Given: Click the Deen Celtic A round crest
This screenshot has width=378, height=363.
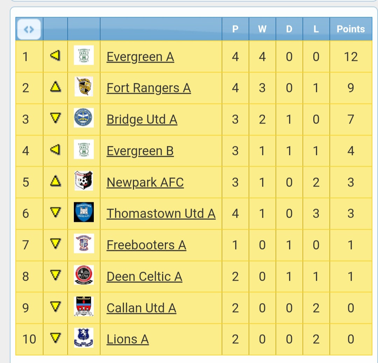Looking at the screenshot, I should click(84, 275).
